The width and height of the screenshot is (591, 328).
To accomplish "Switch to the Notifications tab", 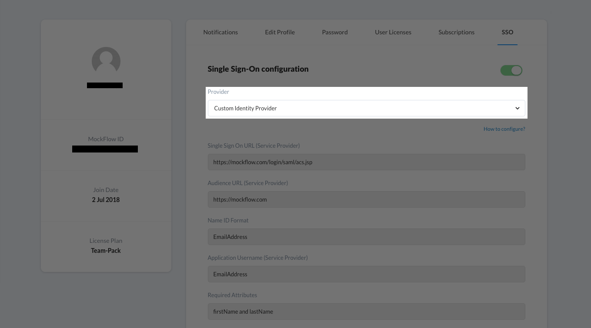I will pyautogui.click(x=220, y=32).
